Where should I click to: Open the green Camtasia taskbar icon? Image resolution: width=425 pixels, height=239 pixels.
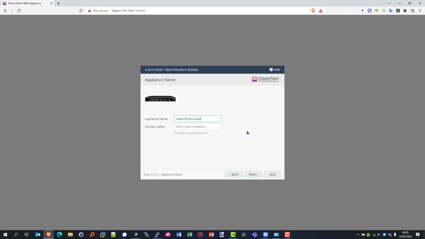tap(233, 235)
